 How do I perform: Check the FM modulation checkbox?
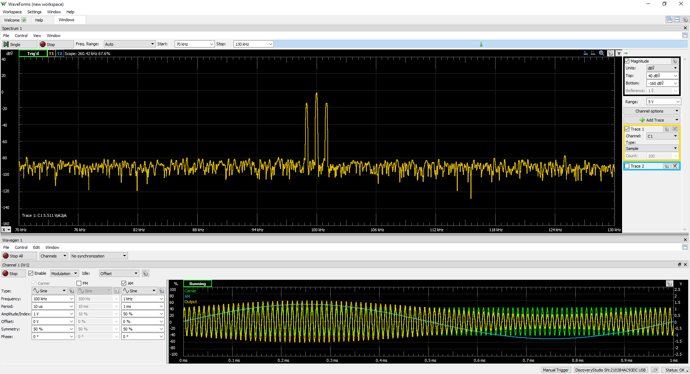pyautogui.click(x=79, y=283)
